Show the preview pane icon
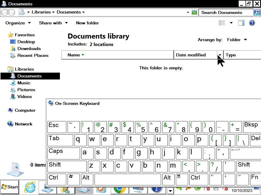 click(241, 23)
